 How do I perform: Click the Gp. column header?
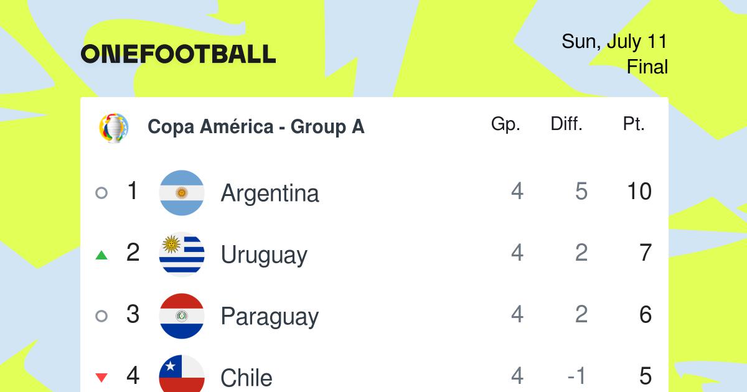505,124
